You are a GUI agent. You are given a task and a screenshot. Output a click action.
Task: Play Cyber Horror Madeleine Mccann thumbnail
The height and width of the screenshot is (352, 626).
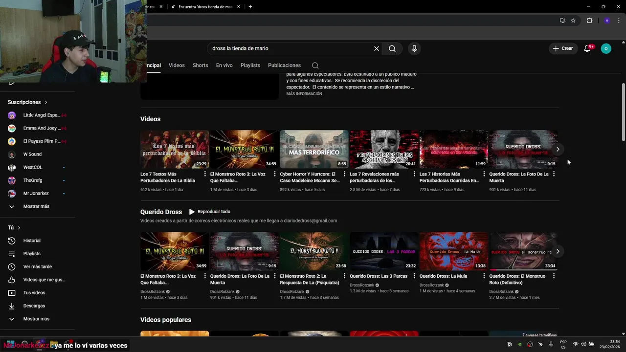[x=314, y=149]
